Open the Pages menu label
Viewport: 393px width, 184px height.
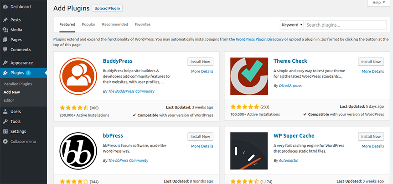[x=16, y=40]
